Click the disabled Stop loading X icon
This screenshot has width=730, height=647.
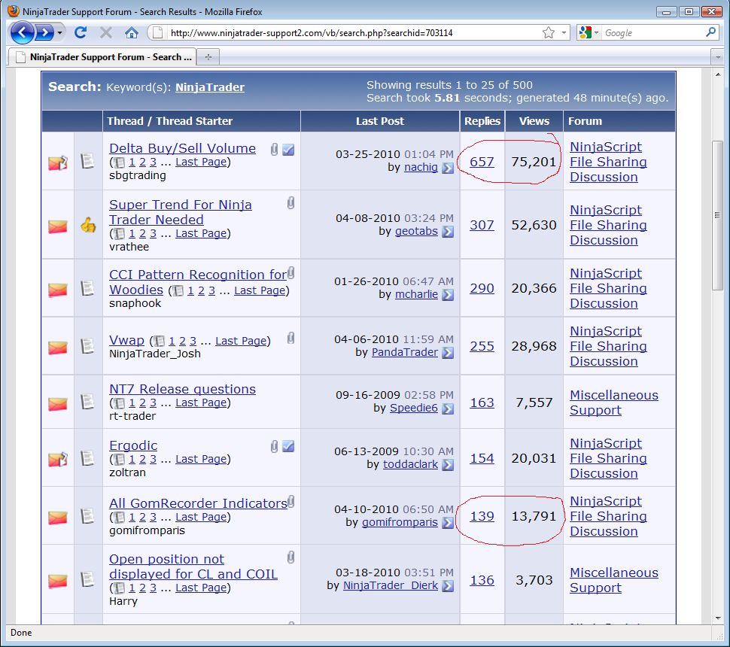point(105,32)
